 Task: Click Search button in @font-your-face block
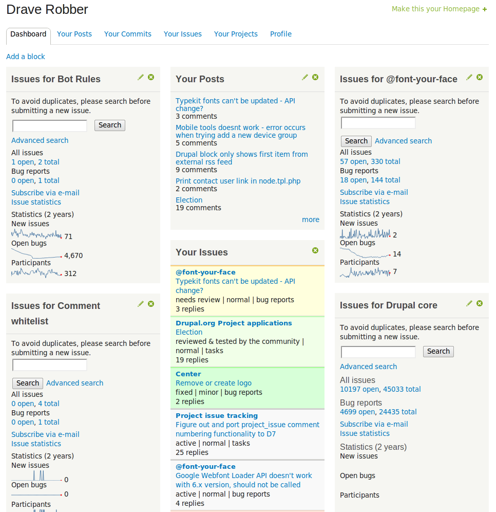coord(356,141)
